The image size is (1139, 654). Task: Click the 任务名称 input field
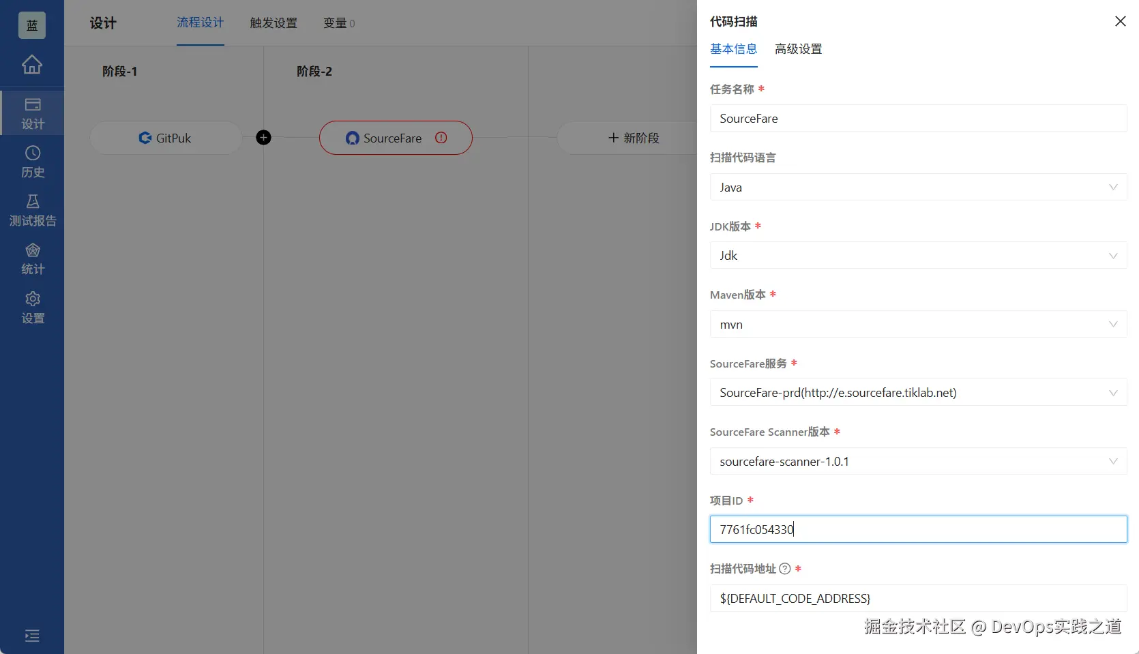[918, 119]
